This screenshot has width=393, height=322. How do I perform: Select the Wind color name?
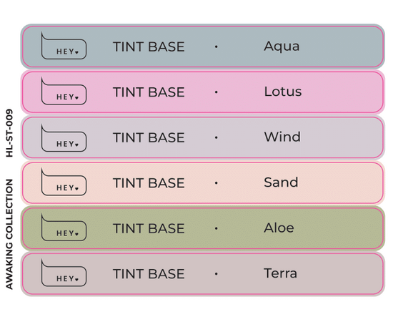pos(282,137)
